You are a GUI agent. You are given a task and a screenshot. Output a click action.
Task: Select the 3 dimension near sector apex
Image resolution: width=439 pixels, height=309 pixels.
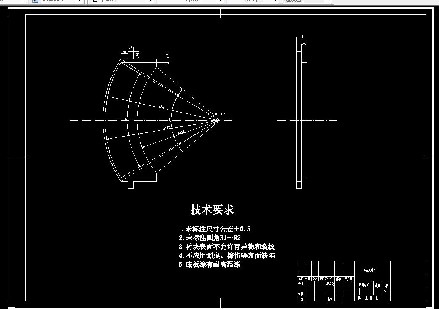coord(224,113)
